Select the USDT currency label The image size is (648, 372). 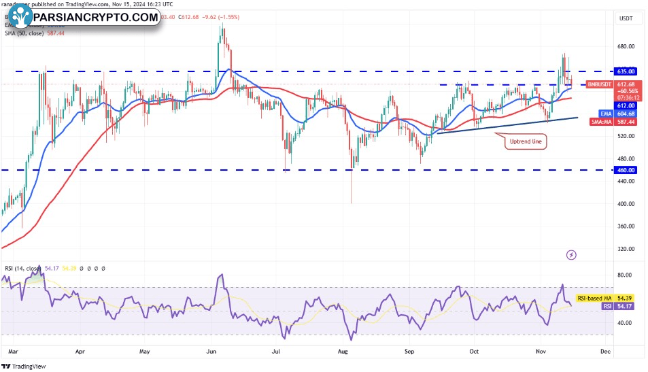point(626,18)
